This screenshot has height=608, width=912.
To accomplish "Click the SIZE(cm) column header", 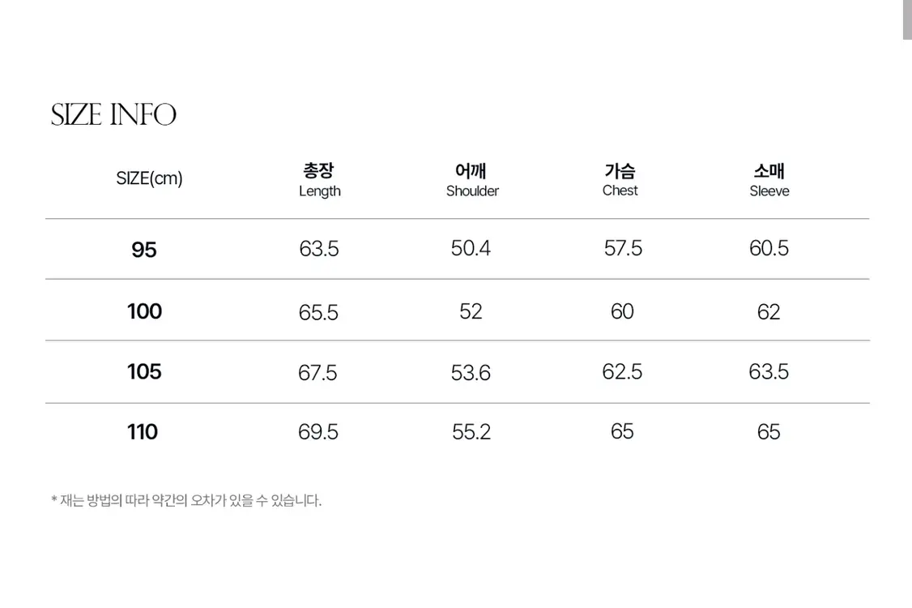I will click(150, 178).
